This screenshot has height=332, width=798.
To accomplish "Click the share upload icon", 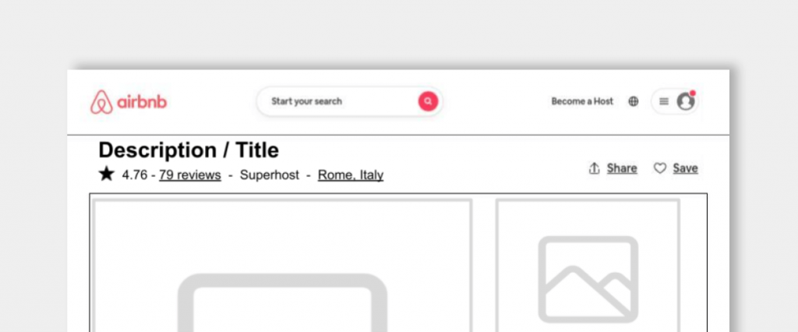I will [x=594, y=168].
